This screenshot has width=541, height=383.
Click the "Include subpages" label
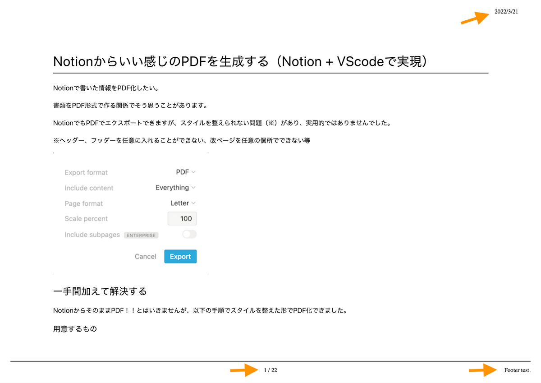coord(92,235)
